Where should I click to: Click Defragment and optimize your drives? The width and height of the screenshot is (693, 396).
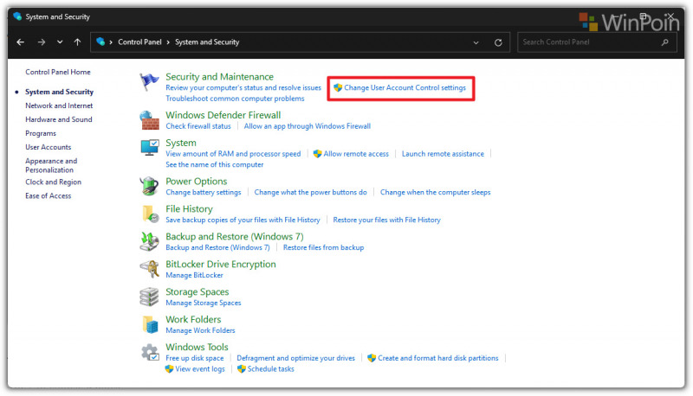[295, 358]
